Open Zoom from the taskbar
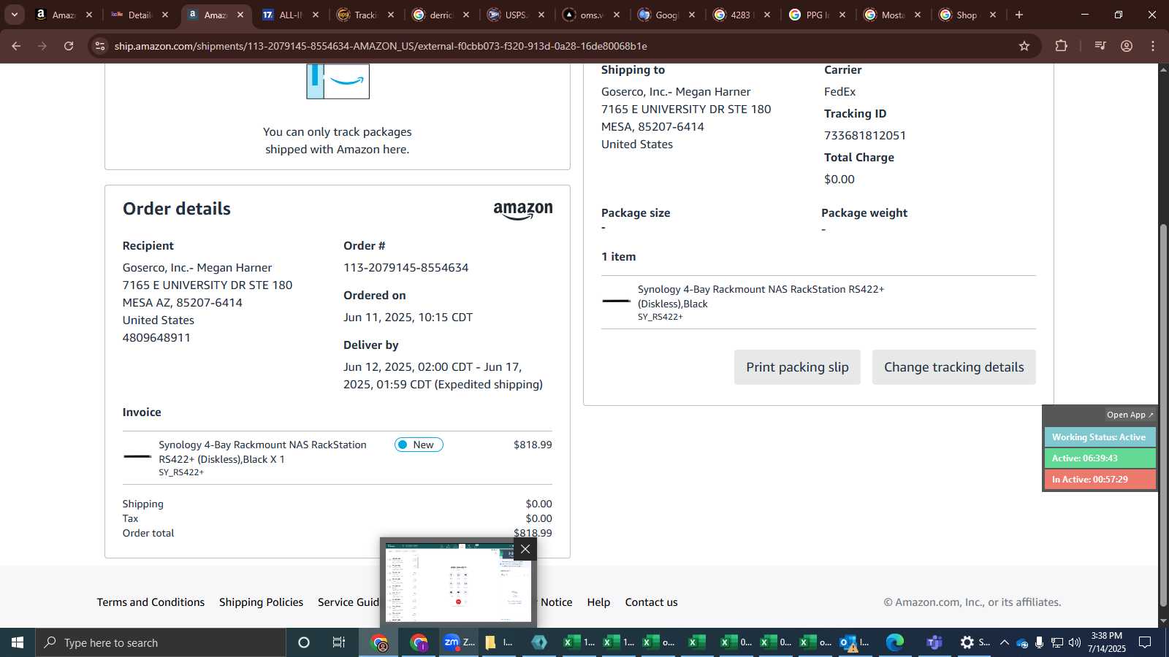This screenshot has width=1169, height=657. point(459,642)
